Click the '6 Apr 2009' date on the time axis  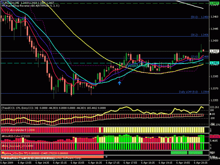point(7,163)
